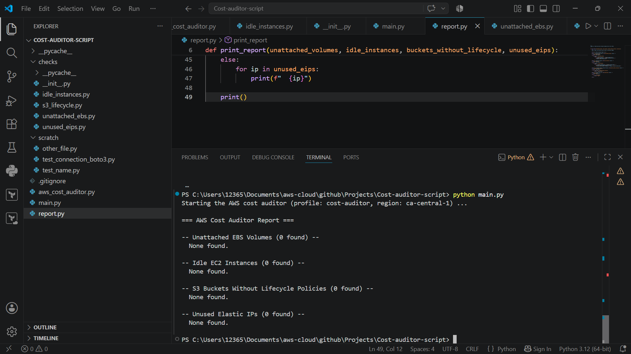The image size is (631, 354).
Task: Expand the TIMELINE section
Action: (x=98, y=338)
